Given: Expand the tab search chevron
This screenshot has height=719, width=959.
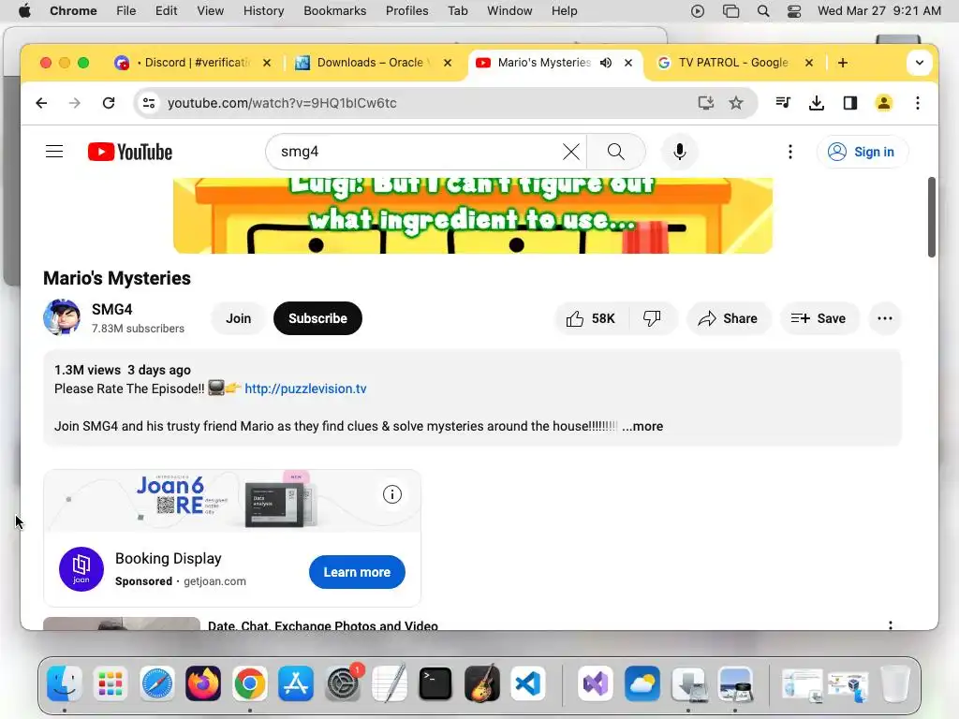Looking at the screenshot, I should 920,63.
